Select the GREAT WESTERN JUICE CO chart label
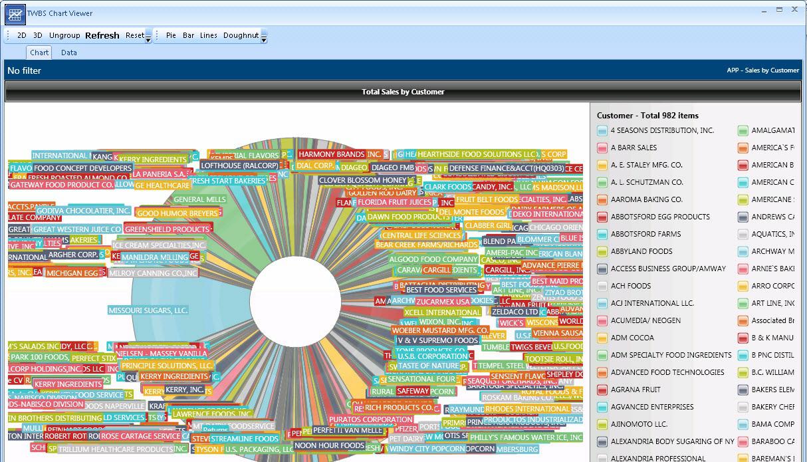This screenshot has width=807, height=462. (x=77, y=229)
